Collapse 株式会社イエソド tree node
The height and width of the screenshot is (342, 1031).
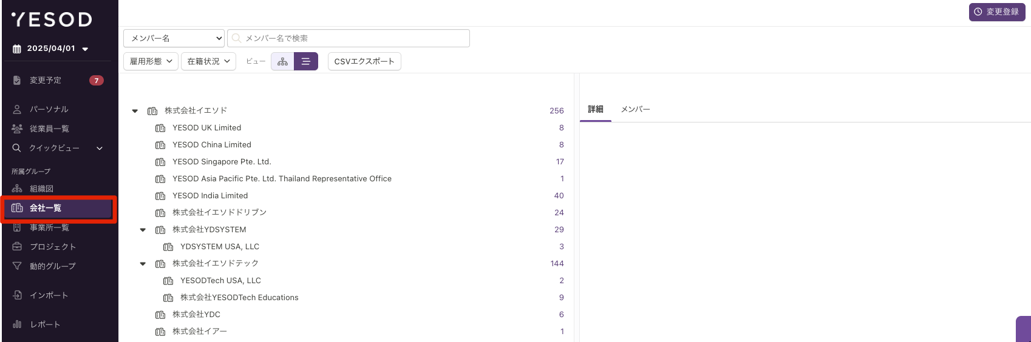(135, 111)
